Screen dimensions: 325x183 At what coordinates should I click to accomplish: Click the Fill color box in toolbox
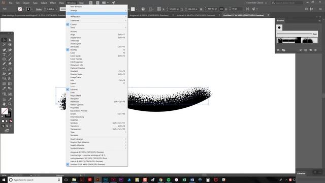5,111
